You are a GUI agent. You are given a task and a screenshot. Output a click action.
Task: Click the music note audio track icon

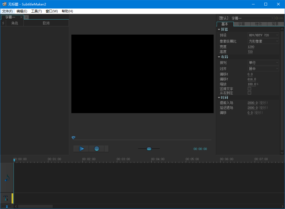7,178
